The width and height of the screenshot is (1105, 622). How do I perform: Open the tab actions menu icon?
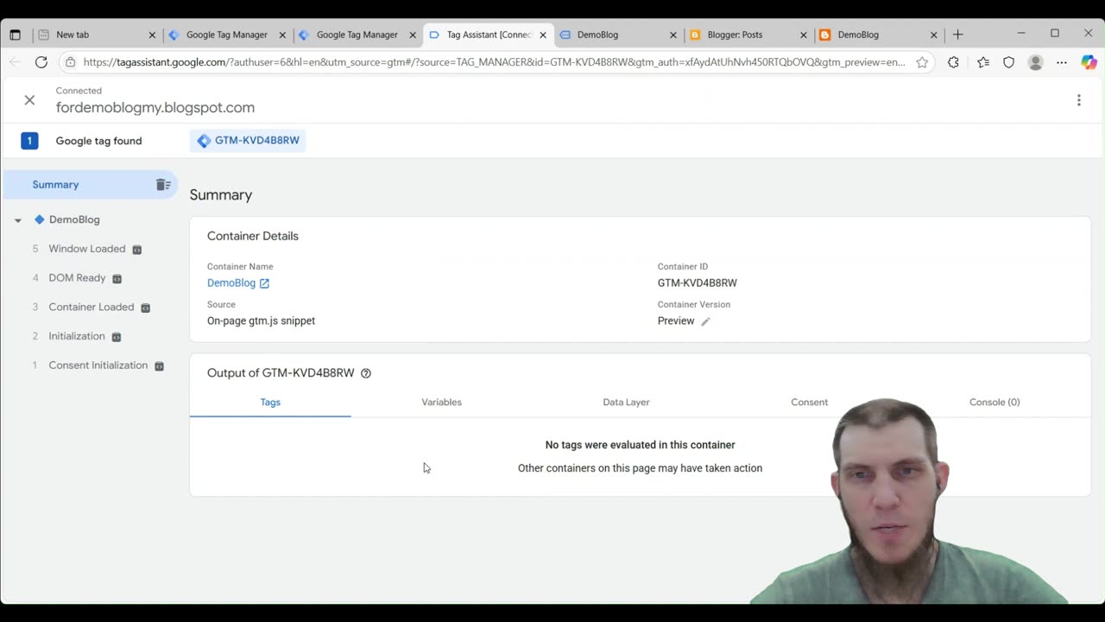click(x=15, y=35)
